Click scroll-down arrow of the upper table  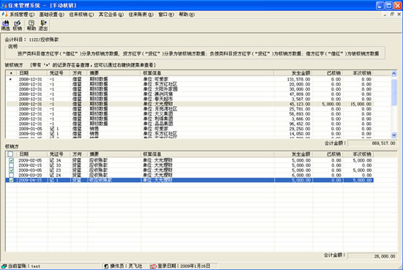(394, 135)
